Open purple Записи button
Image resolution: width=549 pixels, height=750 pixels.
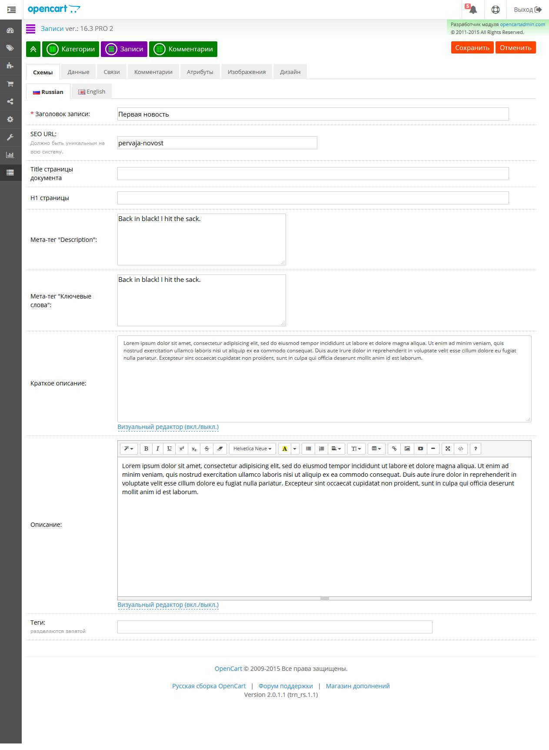coord(124,49)
